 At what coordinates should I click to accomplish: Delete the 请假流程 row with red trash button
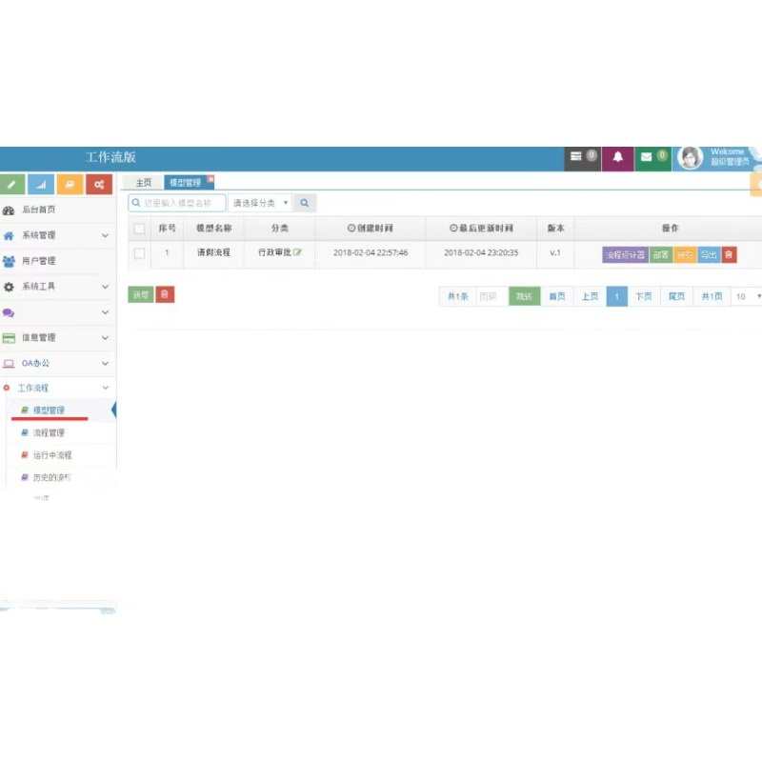click(x=729, y=254)
